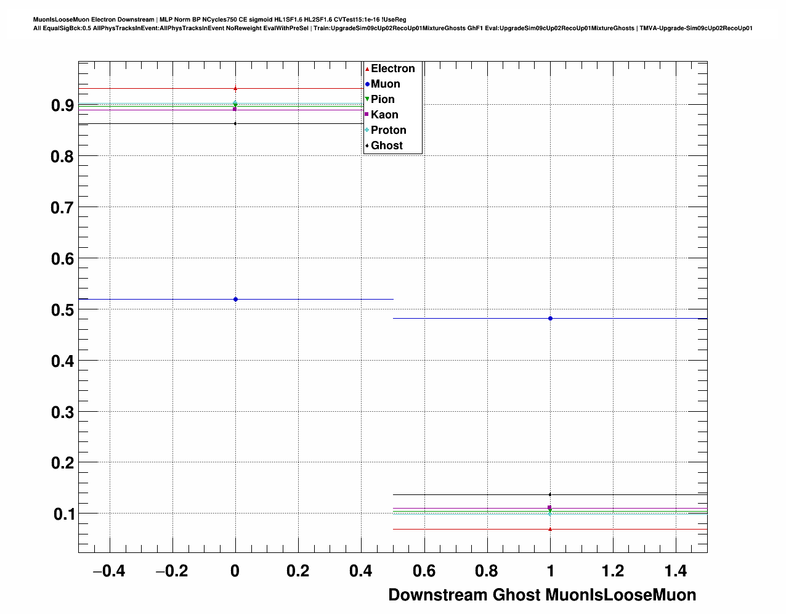Click the y-axis label 0.5
Viewport: 786px width, 614px height.
coord(62,309)
